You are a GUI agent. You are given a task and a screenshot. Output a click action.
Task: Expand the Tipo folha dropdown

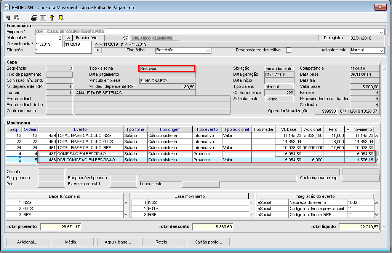(x=208, y=50)
